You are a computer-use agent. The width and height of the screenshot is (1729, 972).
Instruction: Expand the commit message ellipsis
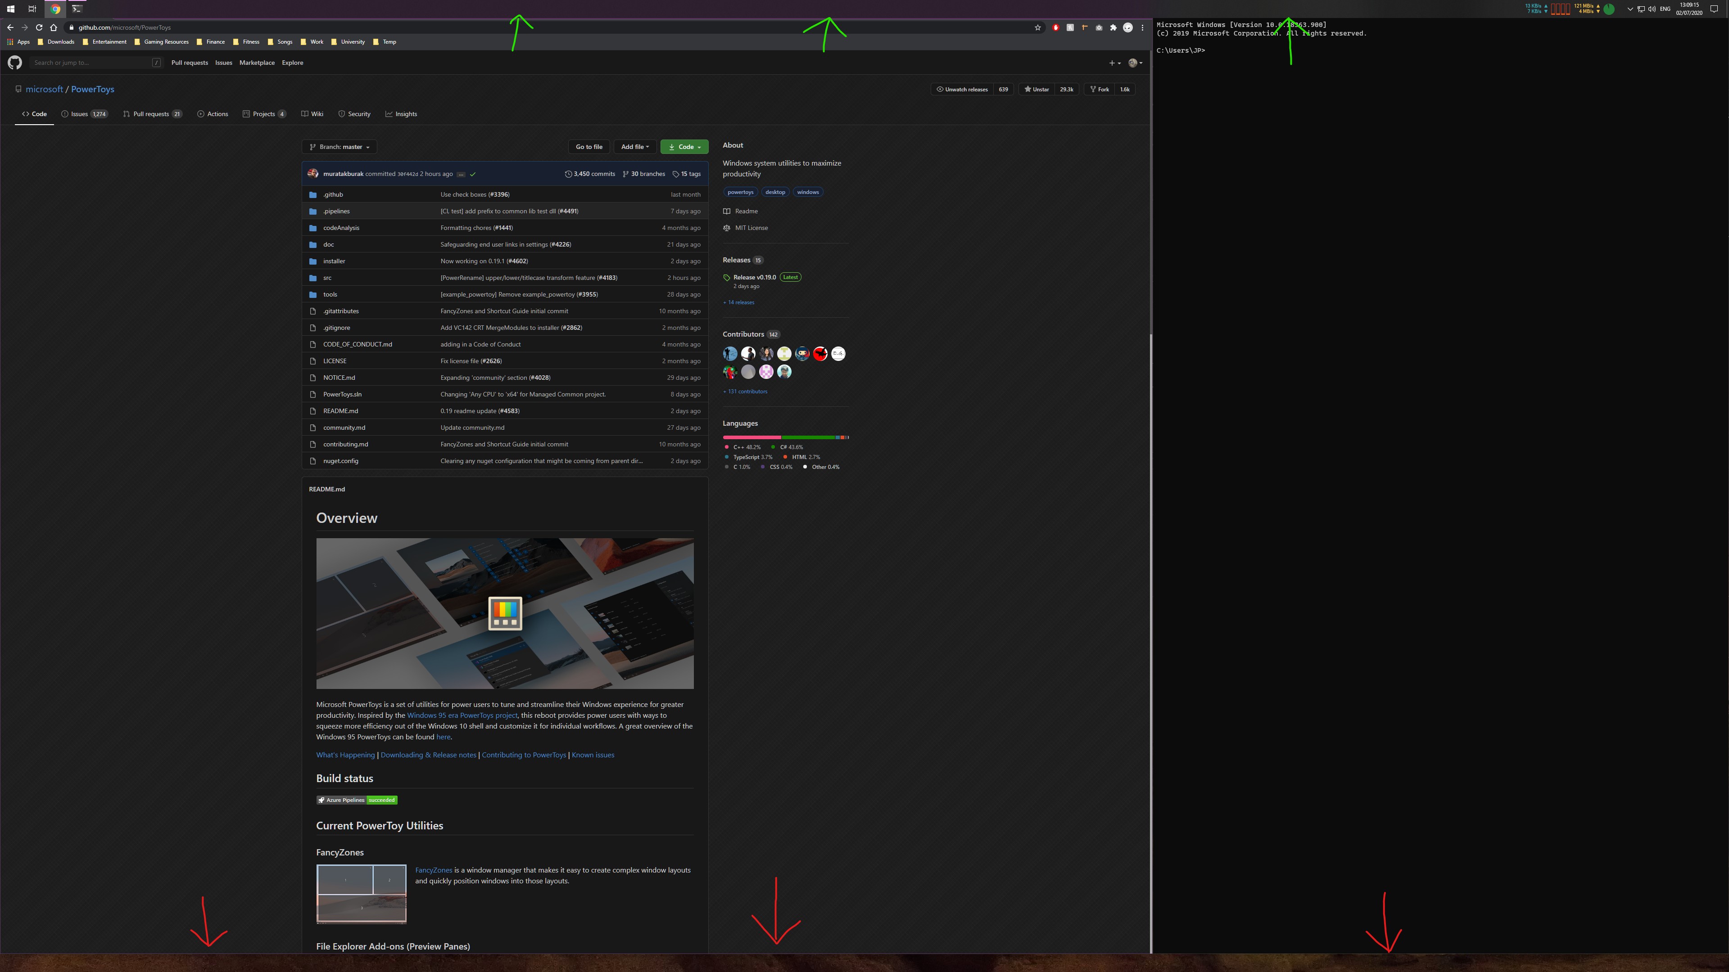pyautogui.click(x=461, y=175)
